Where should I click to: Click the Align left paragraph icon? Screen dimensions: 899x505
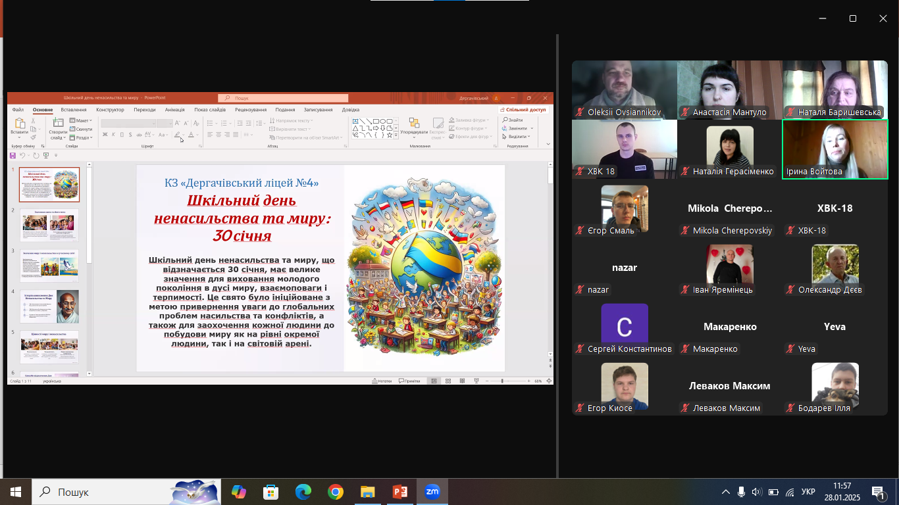tap(210, 134)
